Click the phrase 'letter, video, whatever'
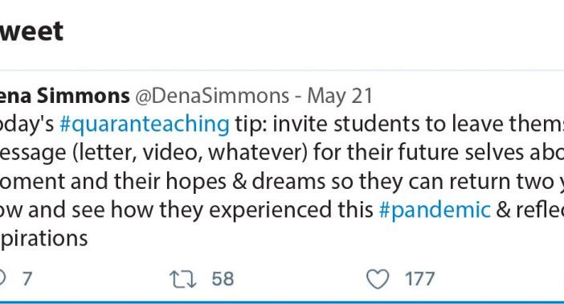Viewport: 564px width, 304px height. pos(190,153)
